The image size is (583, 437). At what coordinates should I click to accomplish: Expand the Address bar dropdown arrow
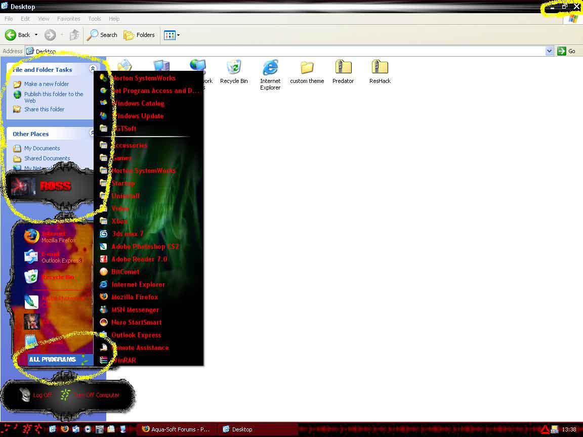click(x=549, y=51)
